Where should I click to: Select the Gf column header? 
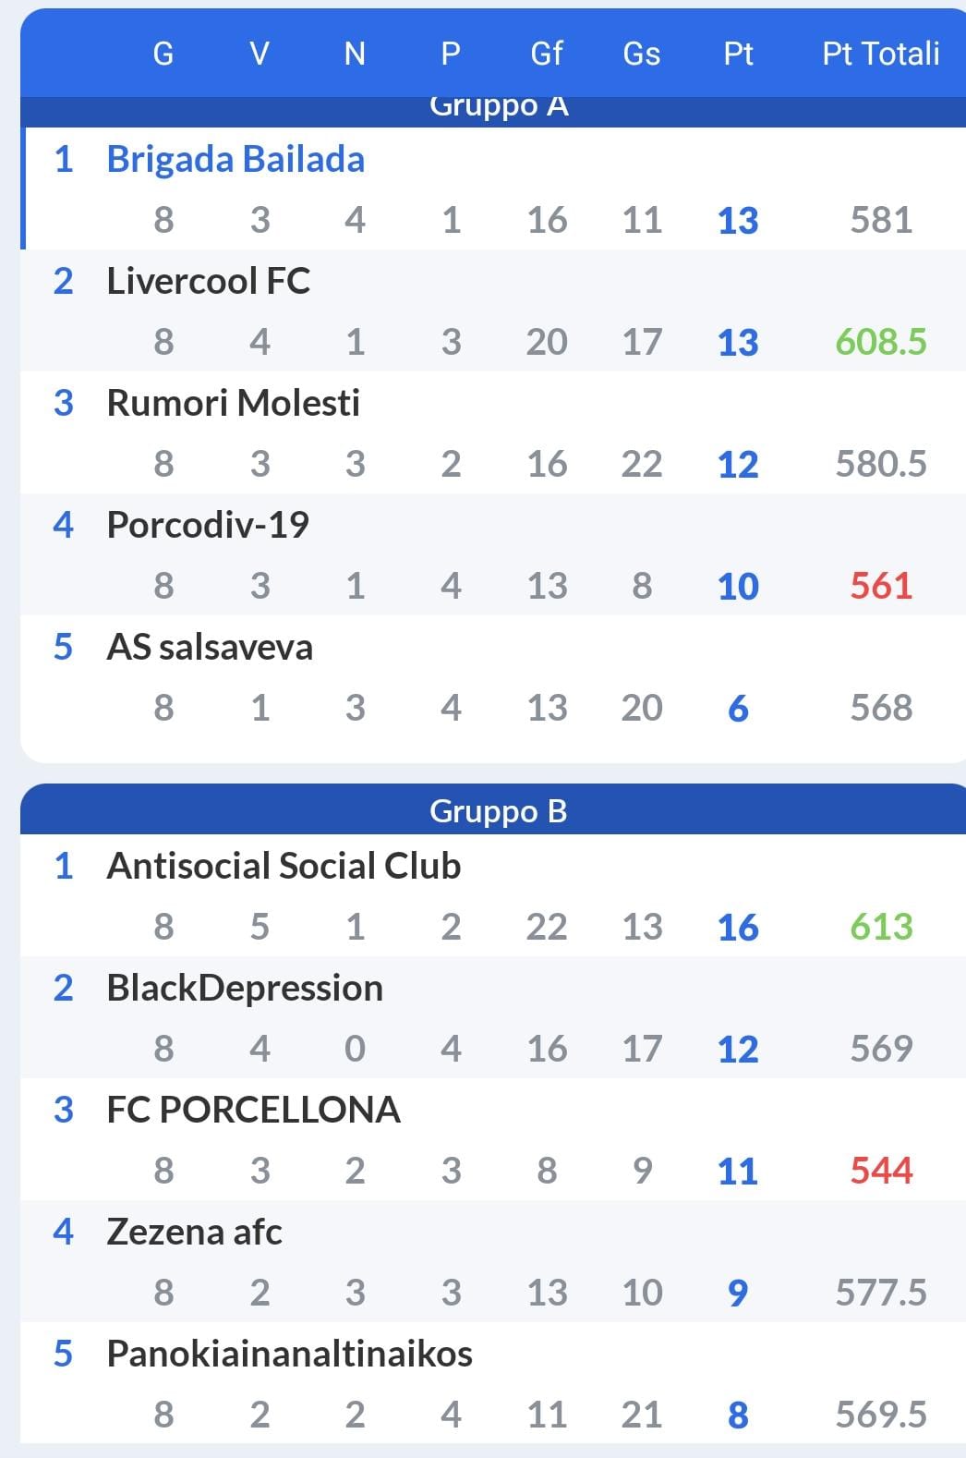pyautogui.click(x=546, y=54)
